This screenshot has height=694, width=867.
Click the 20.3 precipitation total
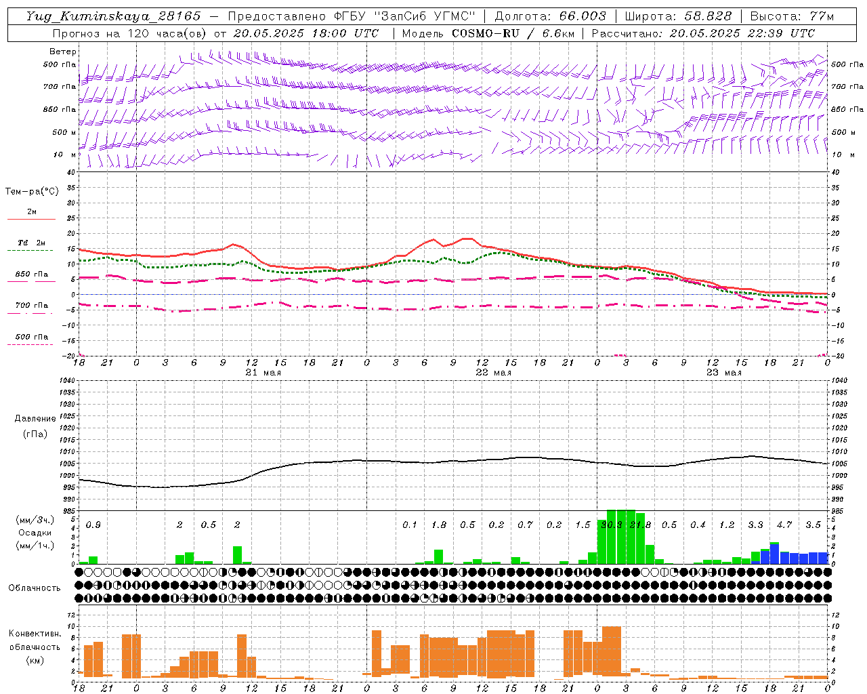[x=612, y=525]
